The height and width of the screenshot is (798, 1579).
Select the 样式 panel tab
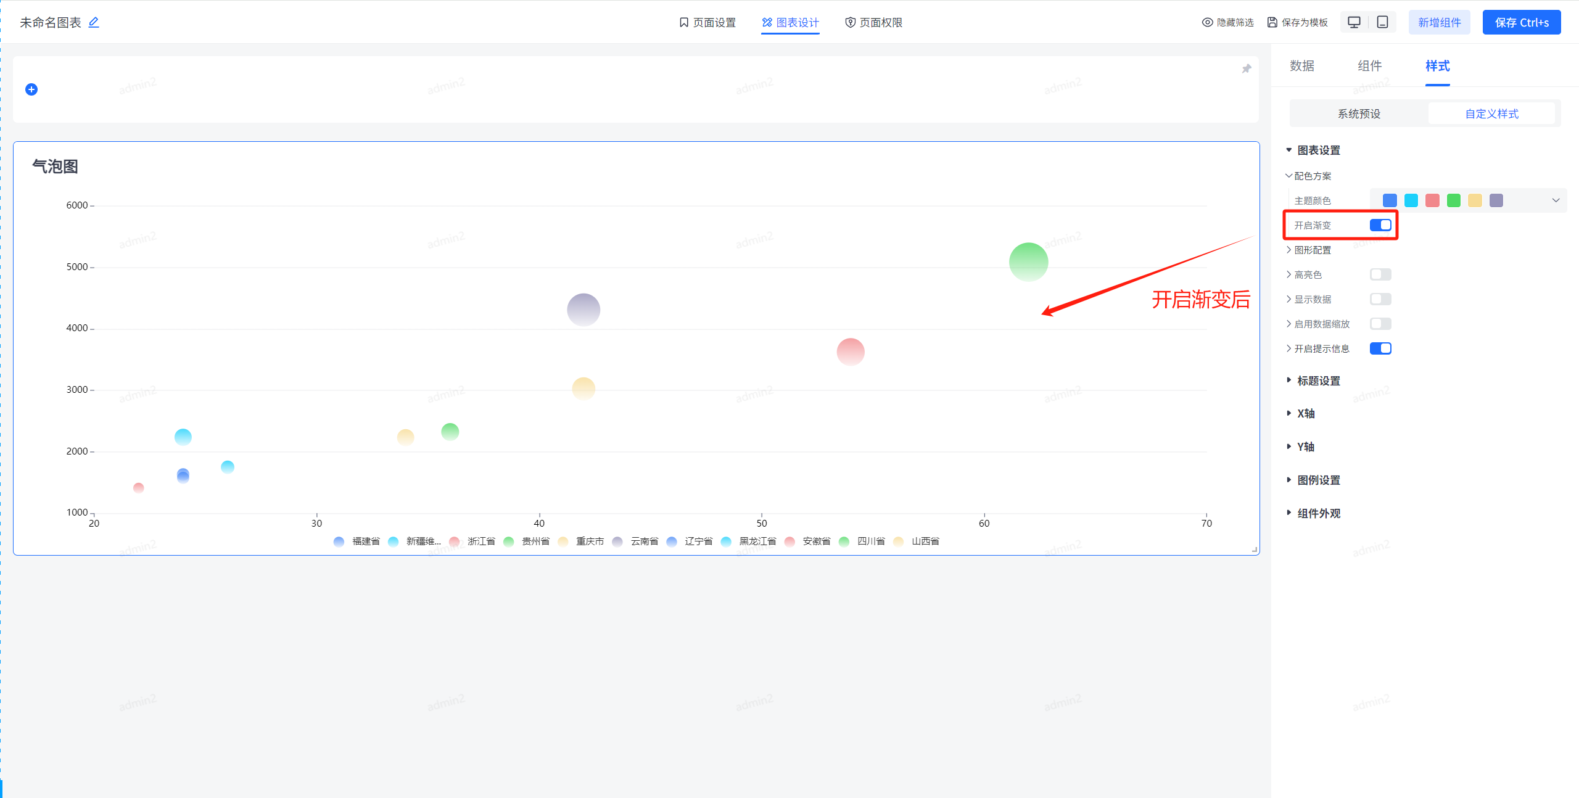(x=1438, y=65)
